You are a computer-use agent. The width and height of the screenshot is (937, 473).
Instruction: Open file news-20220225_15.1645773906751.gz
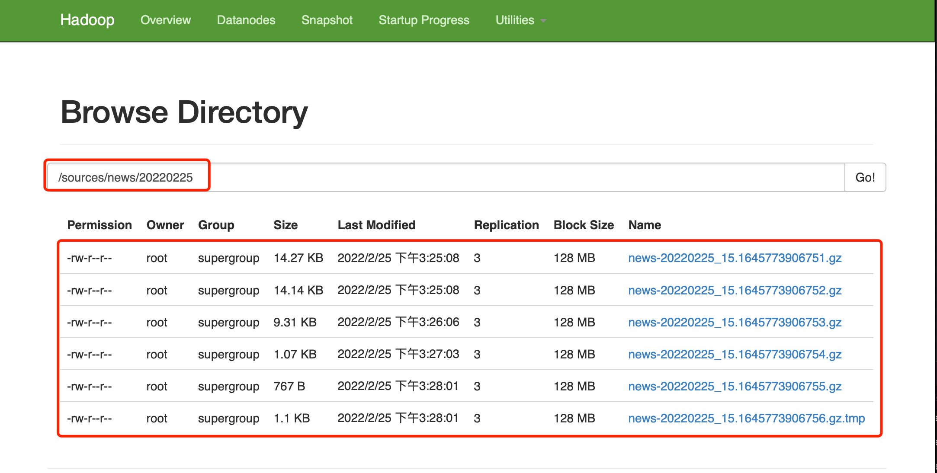click(x=735, y=258)
